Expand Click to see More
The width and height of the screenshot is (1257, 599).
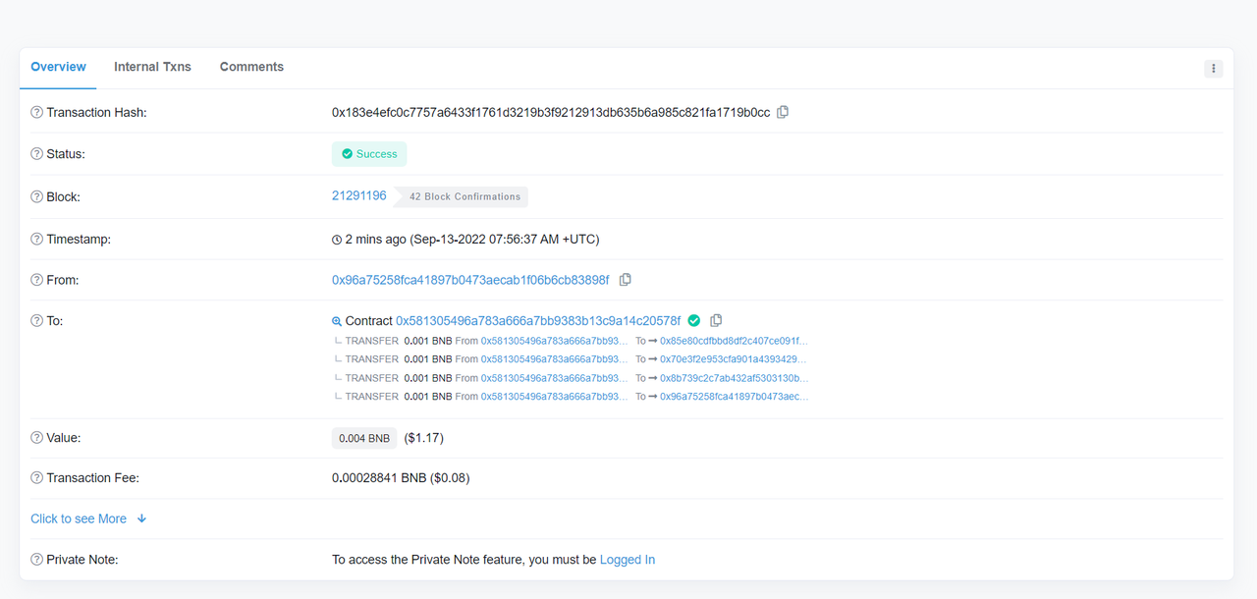[x=88, y=518]
